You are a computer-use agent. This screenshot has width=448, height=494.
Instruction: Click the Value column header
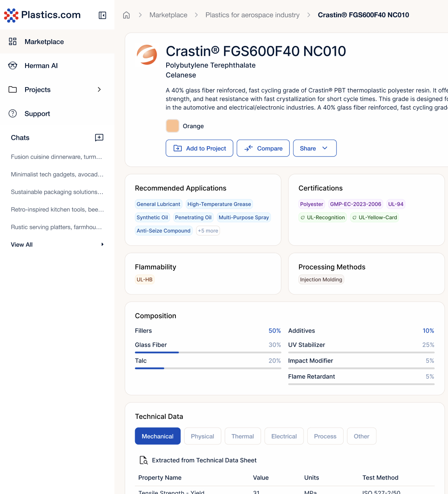[x=261, y=478]
